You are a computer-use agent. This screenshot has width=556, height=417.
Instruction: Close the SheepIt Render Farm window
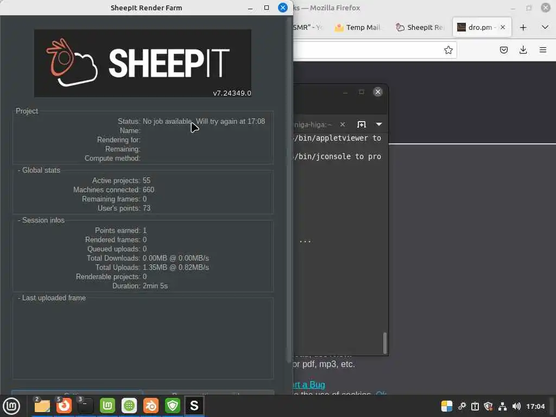coord(282,8)
